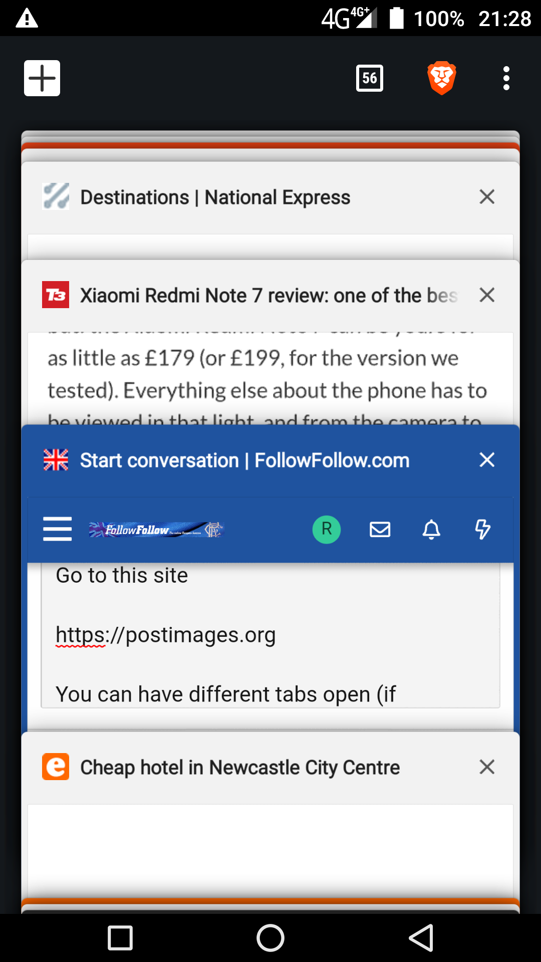Open the FollowFollow hamburger menu
541x962 pixels.
click(58, 529)
